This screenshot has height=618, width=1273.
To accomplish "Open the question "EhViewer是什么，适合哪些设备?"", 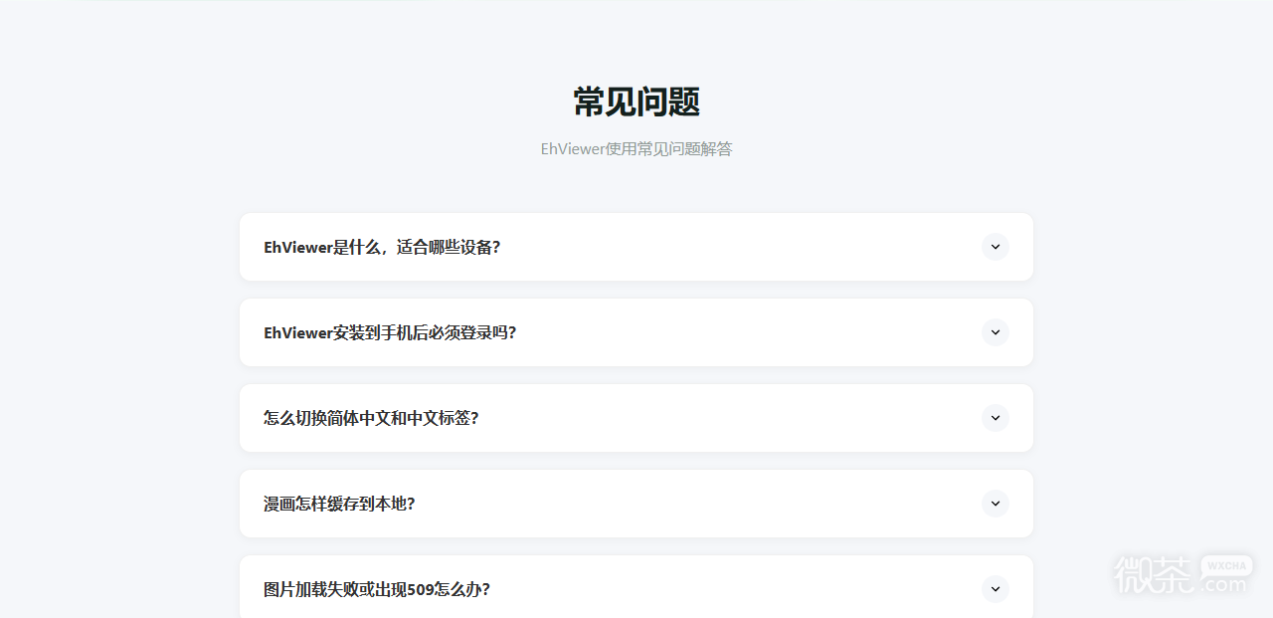I will 636,247.
